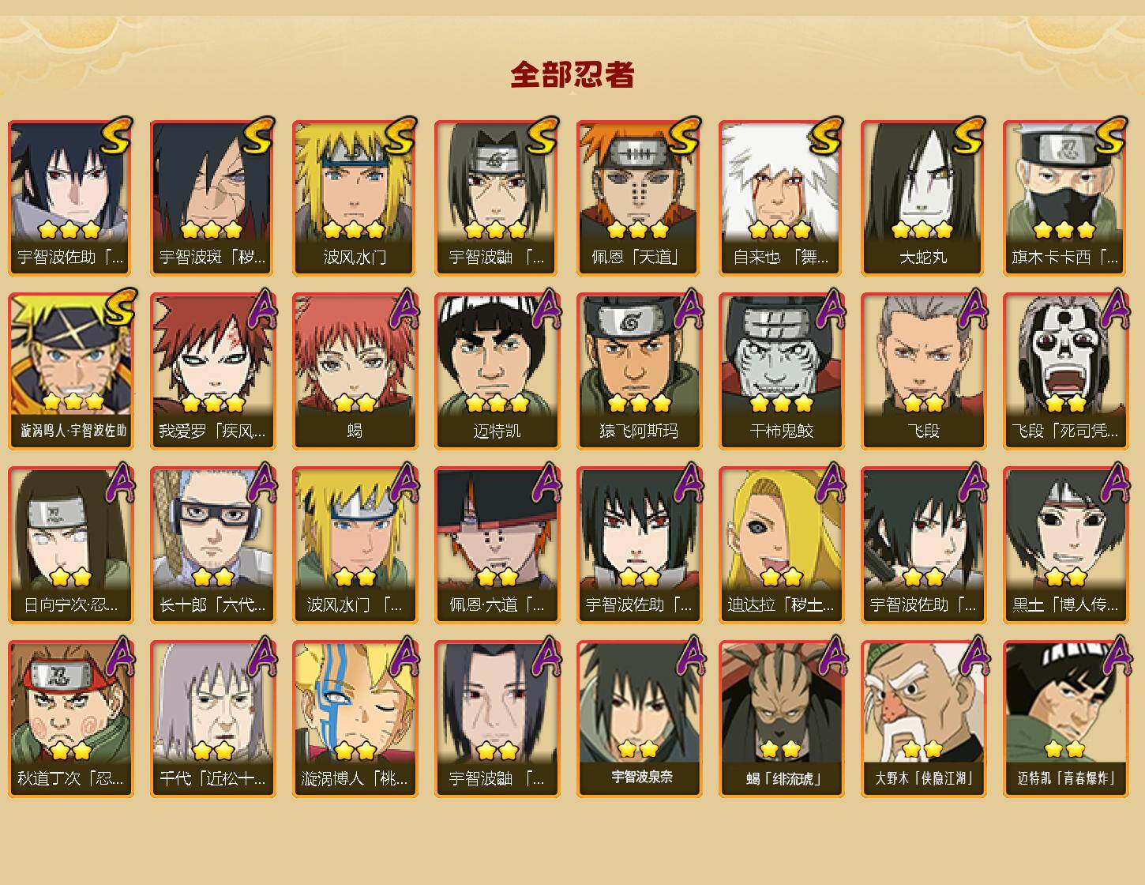This screenshot has width=1145, height=885.
Task: Open the 漩涡博人 character card
Action: click(x=355, y=719)
